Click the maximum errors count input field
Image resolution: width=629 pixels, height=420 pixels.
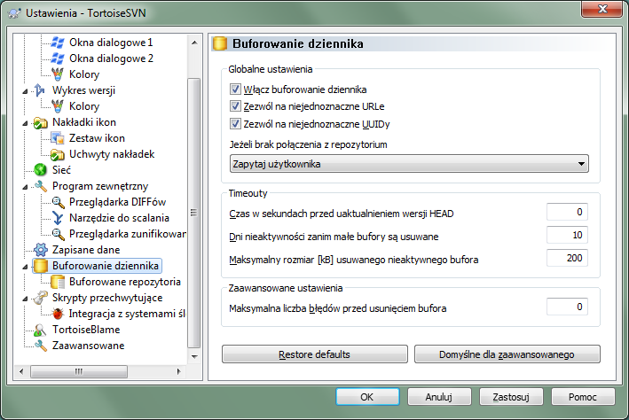click(567, 307)
